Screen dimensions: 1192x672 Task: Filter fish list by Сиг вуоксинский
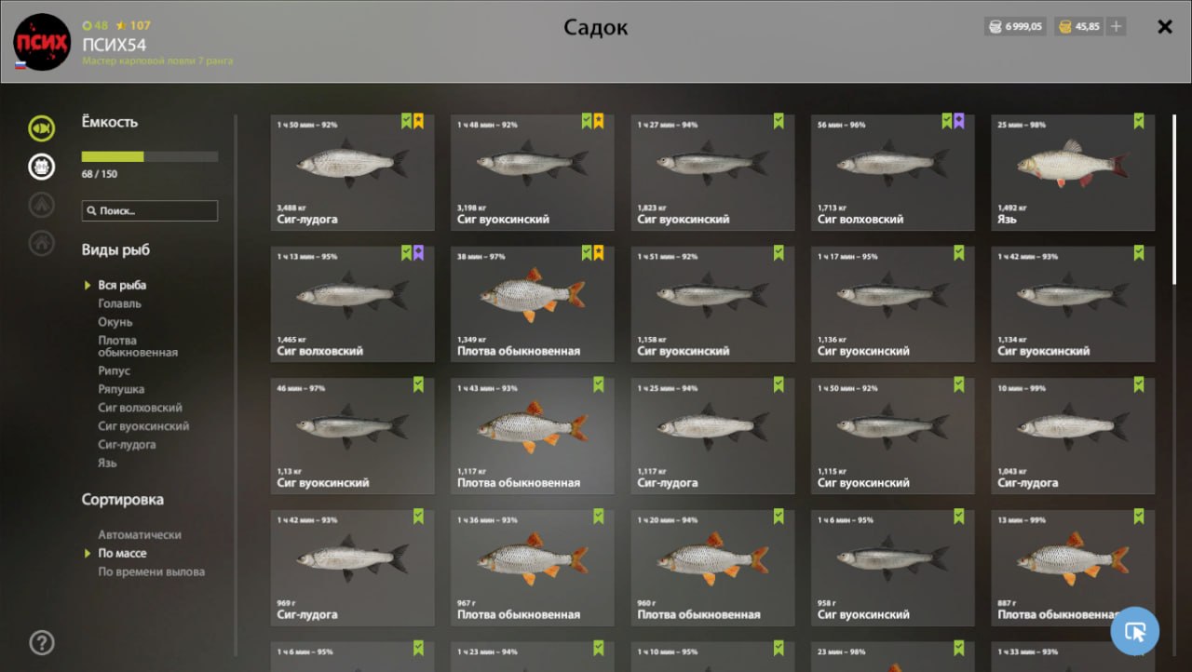(x=143, y=426)
